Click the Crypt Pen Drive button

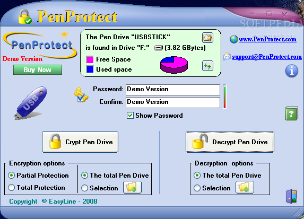(80, 142)
